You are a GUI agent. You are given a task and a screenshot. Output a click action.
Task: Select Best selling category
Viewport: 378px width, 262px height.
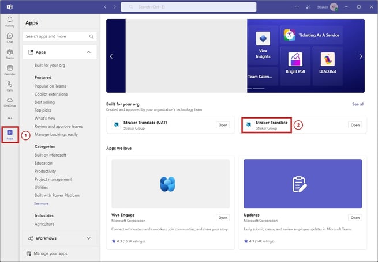tap(44, 102)
